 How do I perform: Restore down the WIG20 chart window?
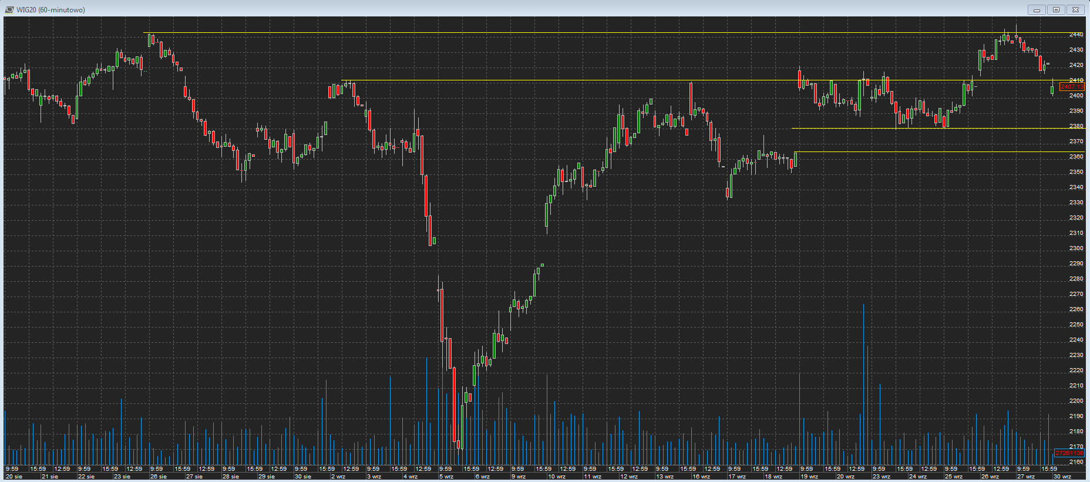(x=1056, y=9)
